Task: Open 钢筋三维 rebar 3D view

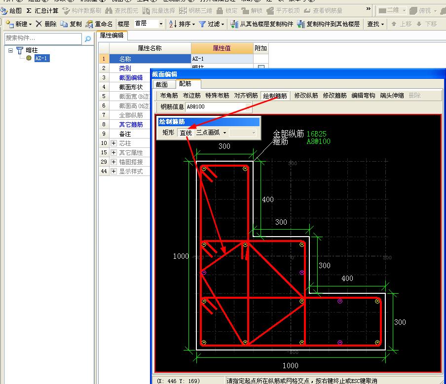Action: (183, 11)
